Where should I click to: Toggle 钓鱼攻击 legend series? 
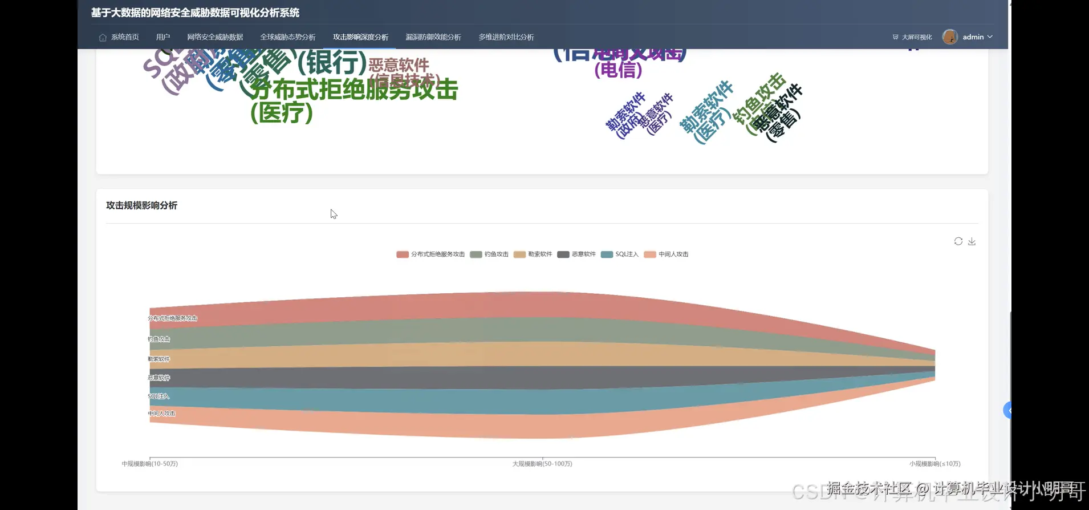point(489,254)
